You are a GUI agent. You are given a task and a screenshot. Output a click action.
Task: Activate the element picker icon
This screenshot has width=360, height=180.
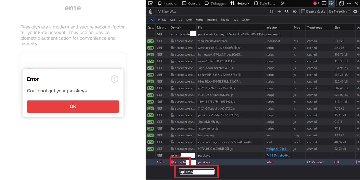pyautogui.click(x=150, y=3)
